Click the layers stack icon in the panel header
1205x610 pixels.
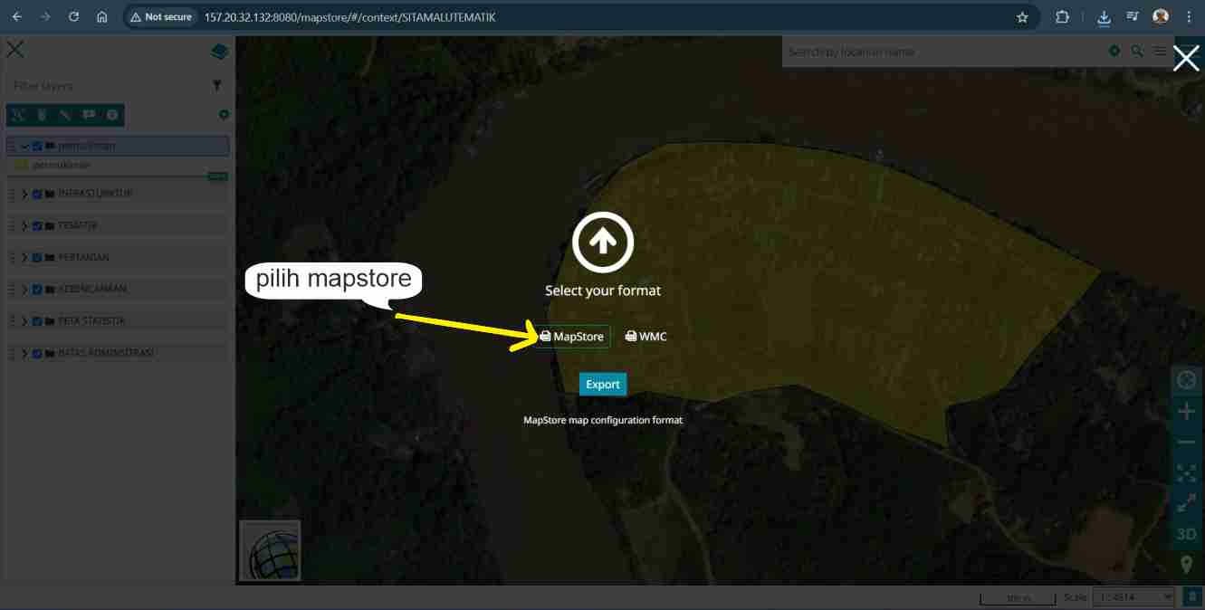coord(219,52)
